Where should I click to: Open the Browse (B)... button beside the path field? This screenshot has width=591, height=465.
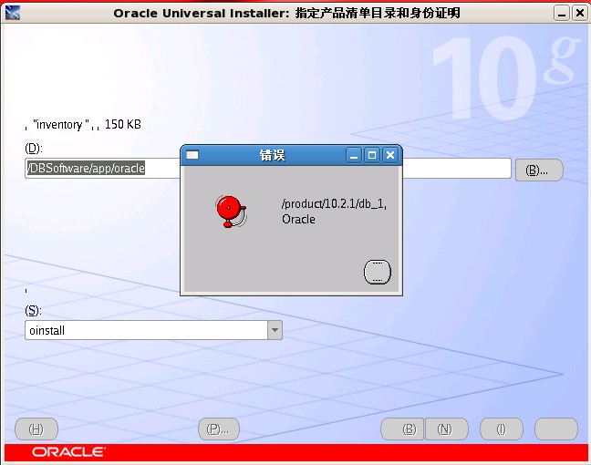pyautogui.click(x=539, y=170)
